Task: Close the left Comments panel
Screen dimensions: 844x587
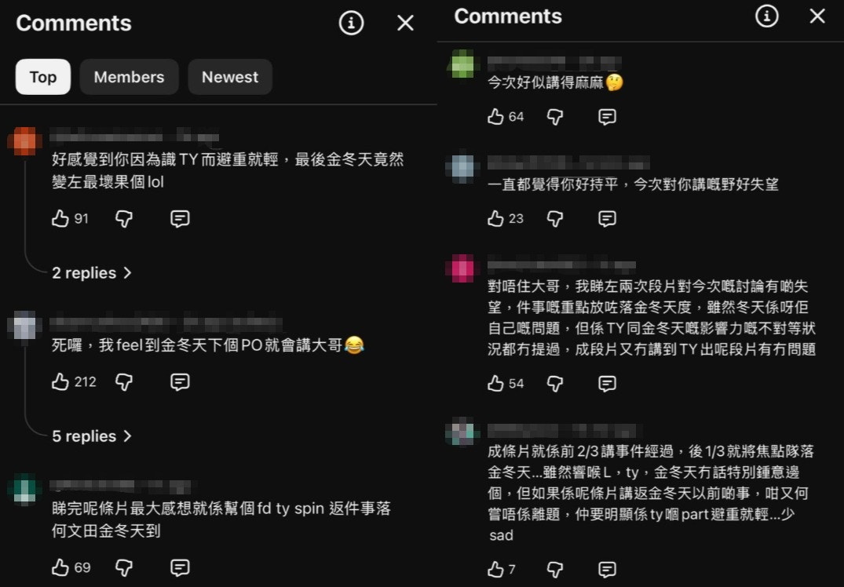Action: [405, 23]
